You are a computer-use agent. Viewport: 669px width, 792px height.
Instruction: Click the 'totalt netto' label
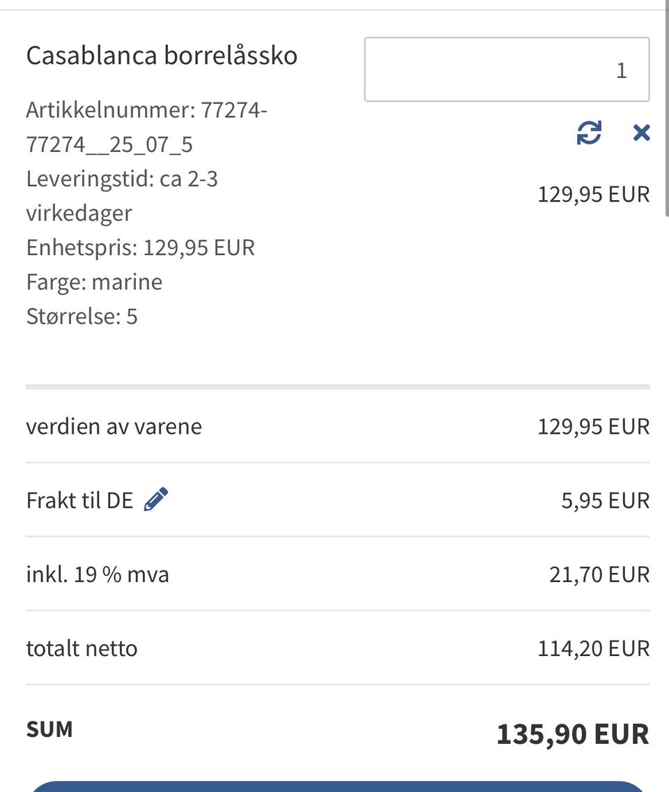[x=82, y=648]
